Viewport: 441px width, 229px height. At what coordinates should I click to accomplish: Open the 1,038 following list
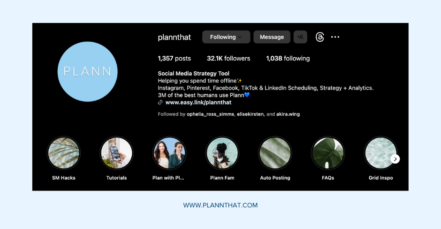pyautogui.click(x=288, y=59)
